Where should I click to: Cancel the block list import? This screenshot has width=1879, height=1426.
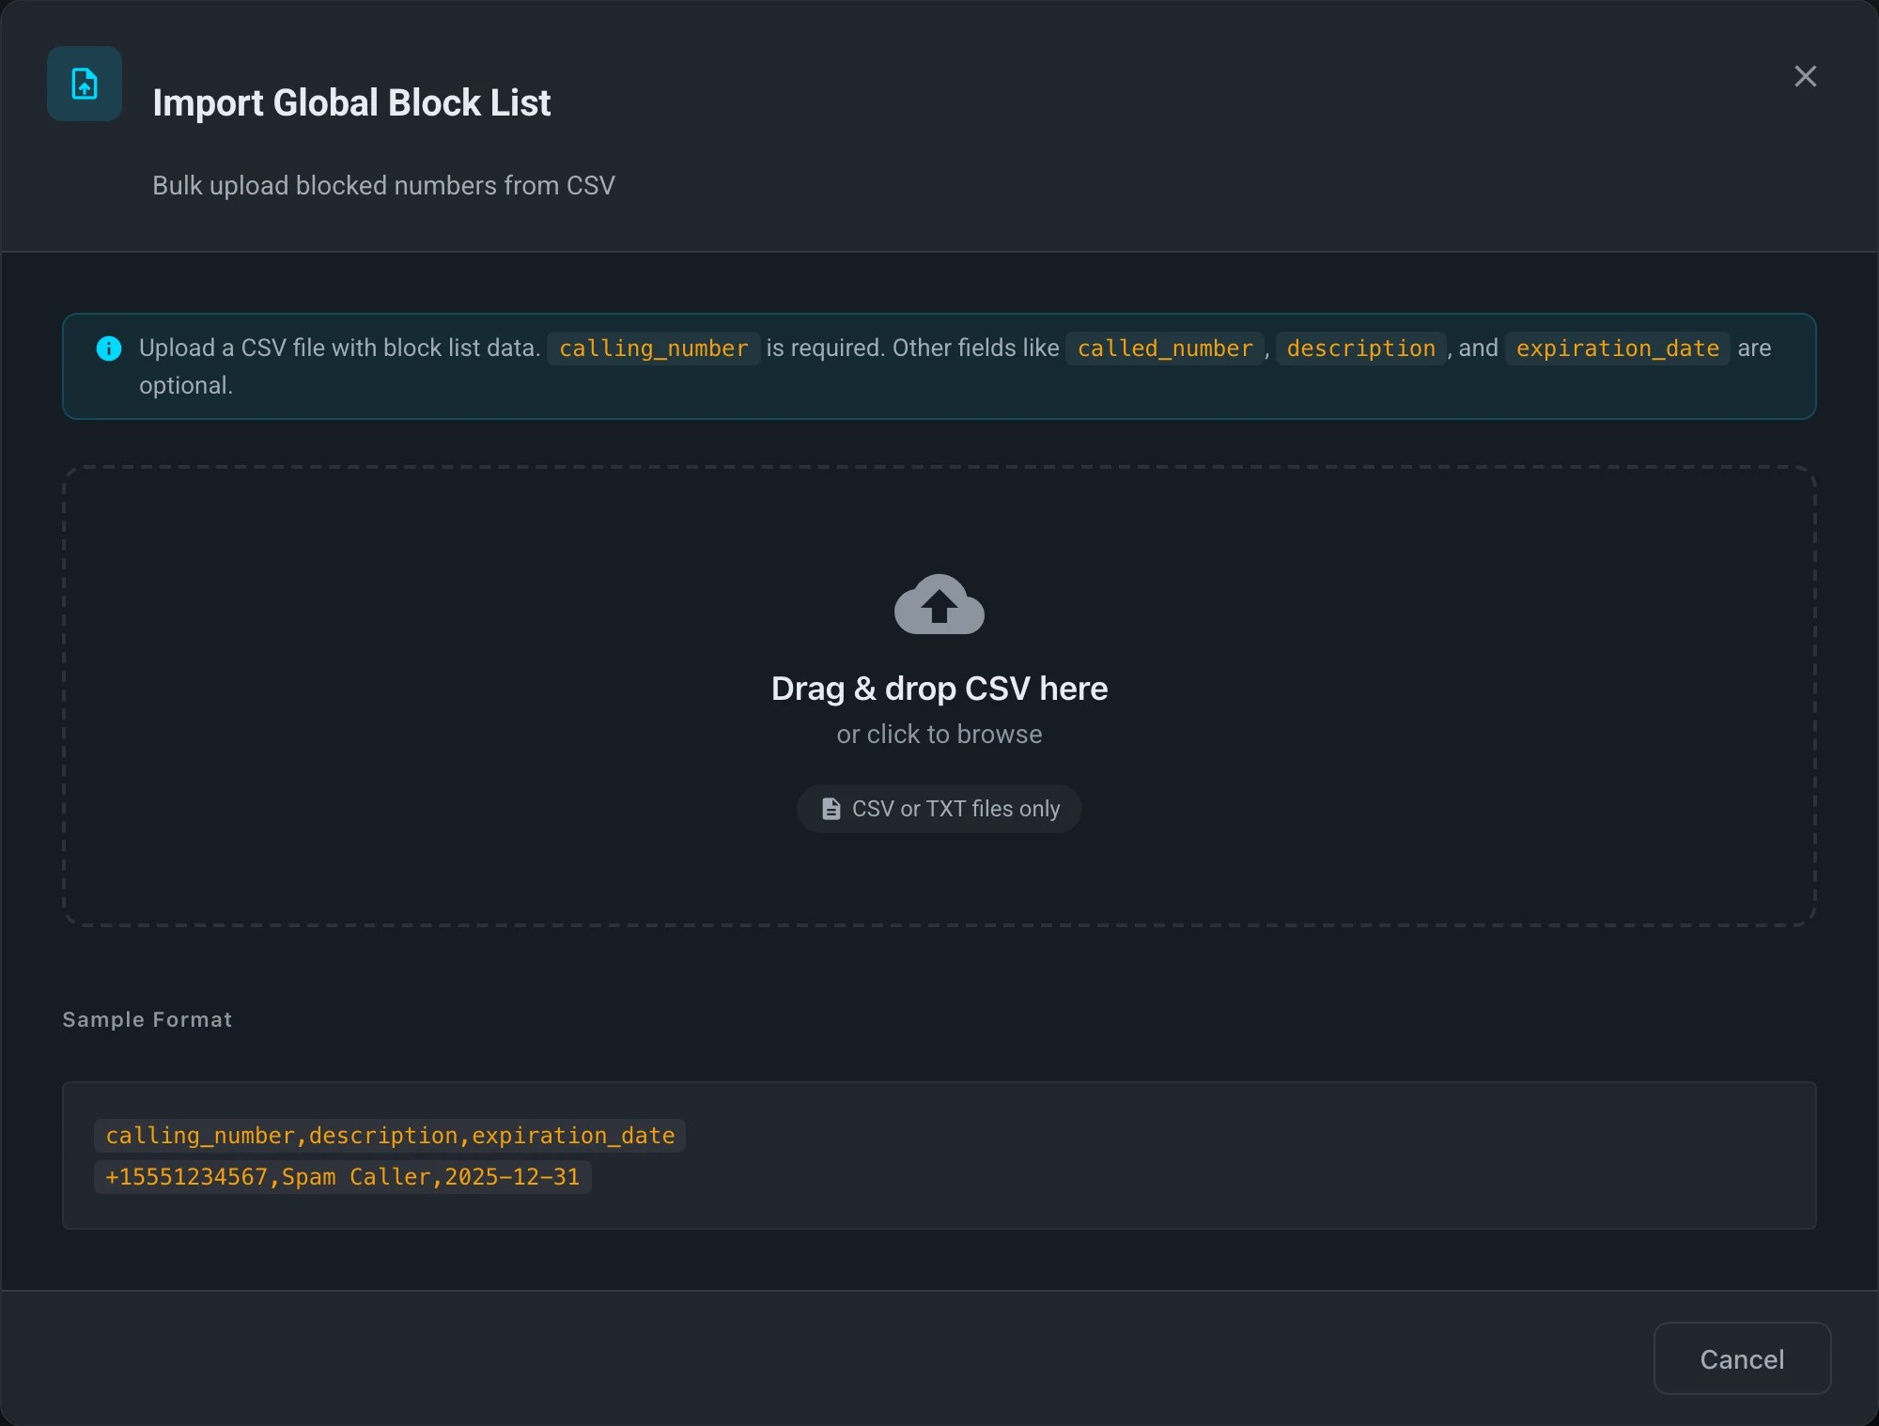point(1742,1358)
